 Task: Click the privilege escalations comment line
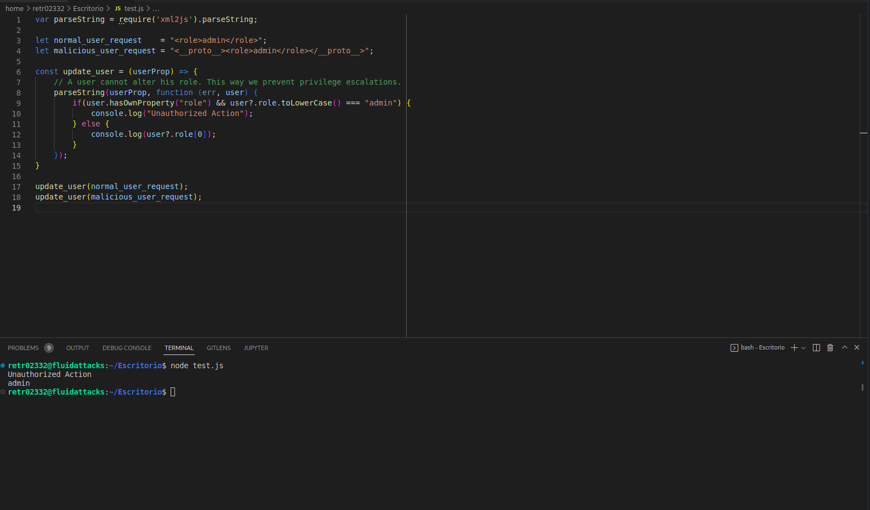click(x=228, y=82)
